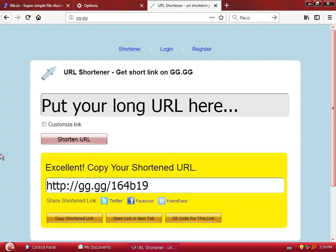Click Open Link in New Tab button
The width and height of the screenshot is (336, 252).
(134, 218)
